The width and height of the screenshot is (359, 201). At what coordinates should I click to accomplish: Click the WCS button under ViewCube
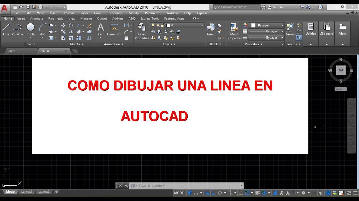tap(340, 89)
